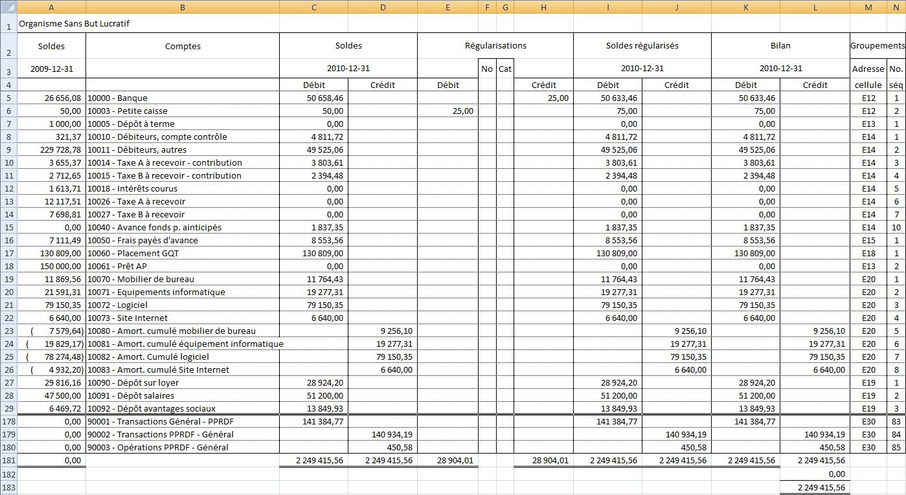Click the Select All corner triangle

coord(8,7)
